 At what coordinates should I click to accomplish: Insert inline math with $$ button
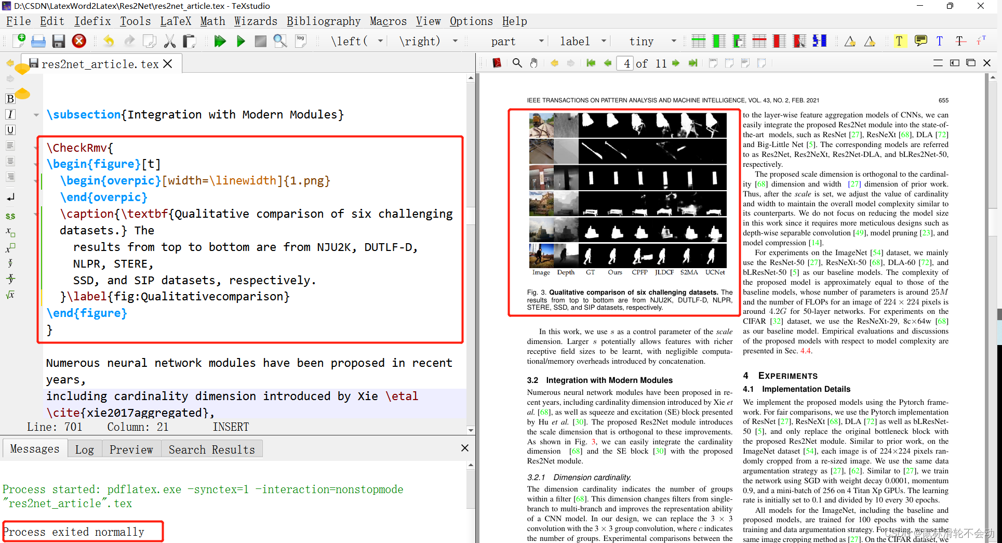pos(10,216)
